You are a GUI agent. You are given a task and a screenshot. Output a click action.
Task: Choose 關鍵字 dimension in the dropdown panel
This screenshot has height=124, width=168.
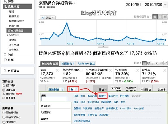[x=103, y=96]
